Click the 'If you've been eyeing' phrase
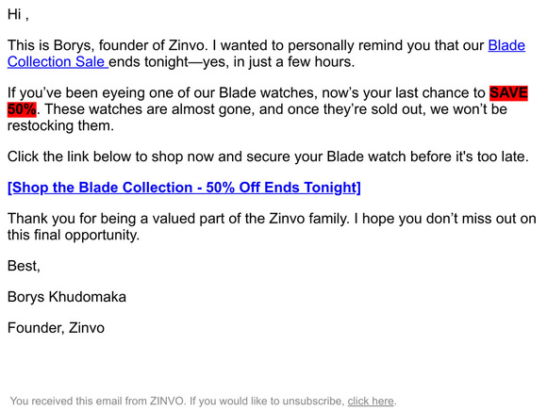547x411 pixels. [76, 93]
